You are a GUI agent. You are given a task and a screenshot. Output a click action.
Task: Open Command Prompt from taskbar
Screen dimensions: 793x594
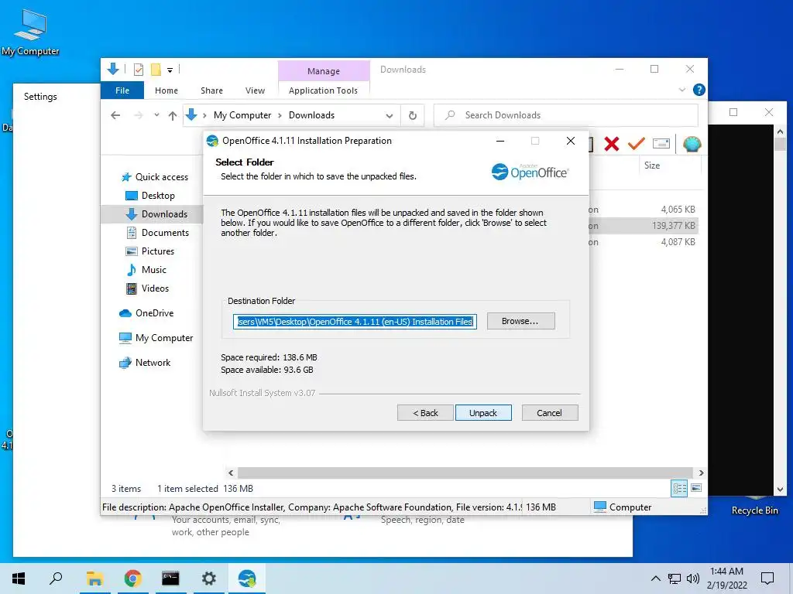[170, 579]
